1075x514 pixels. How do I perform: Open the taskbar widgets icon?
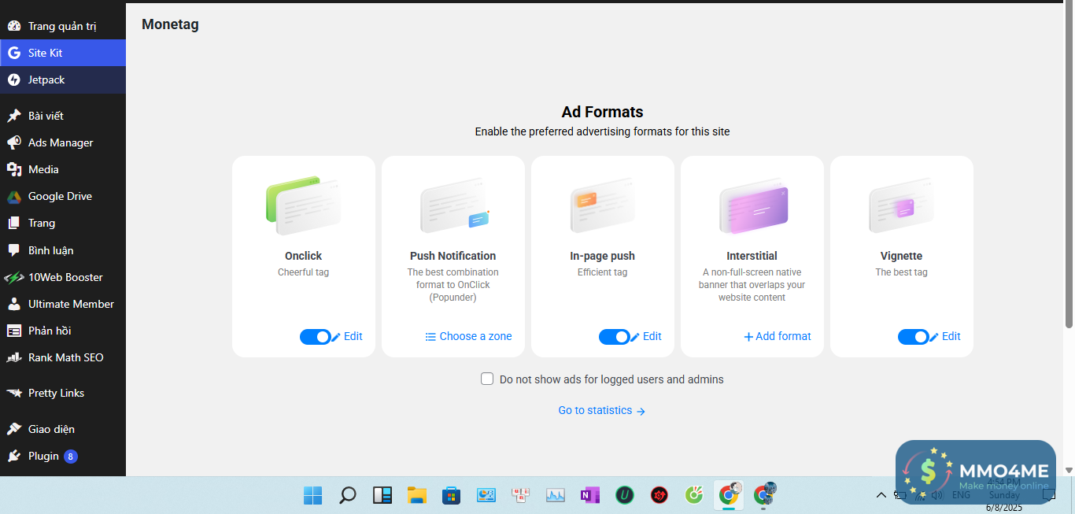(x=382, y=495)
